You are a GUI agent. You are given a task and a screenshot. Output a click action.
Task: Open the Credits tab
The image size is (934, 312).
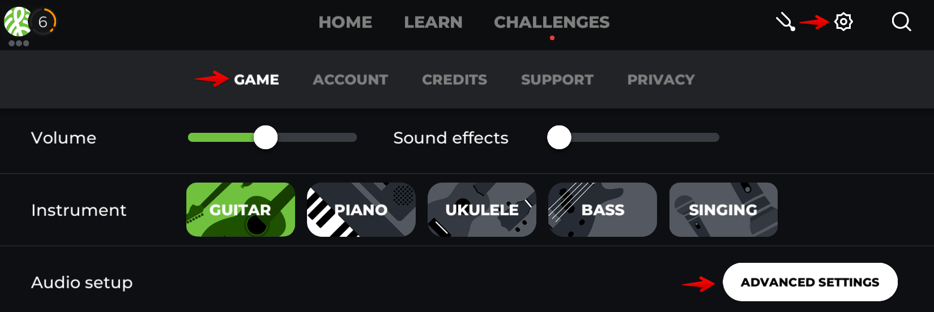[x=454, y=80]
